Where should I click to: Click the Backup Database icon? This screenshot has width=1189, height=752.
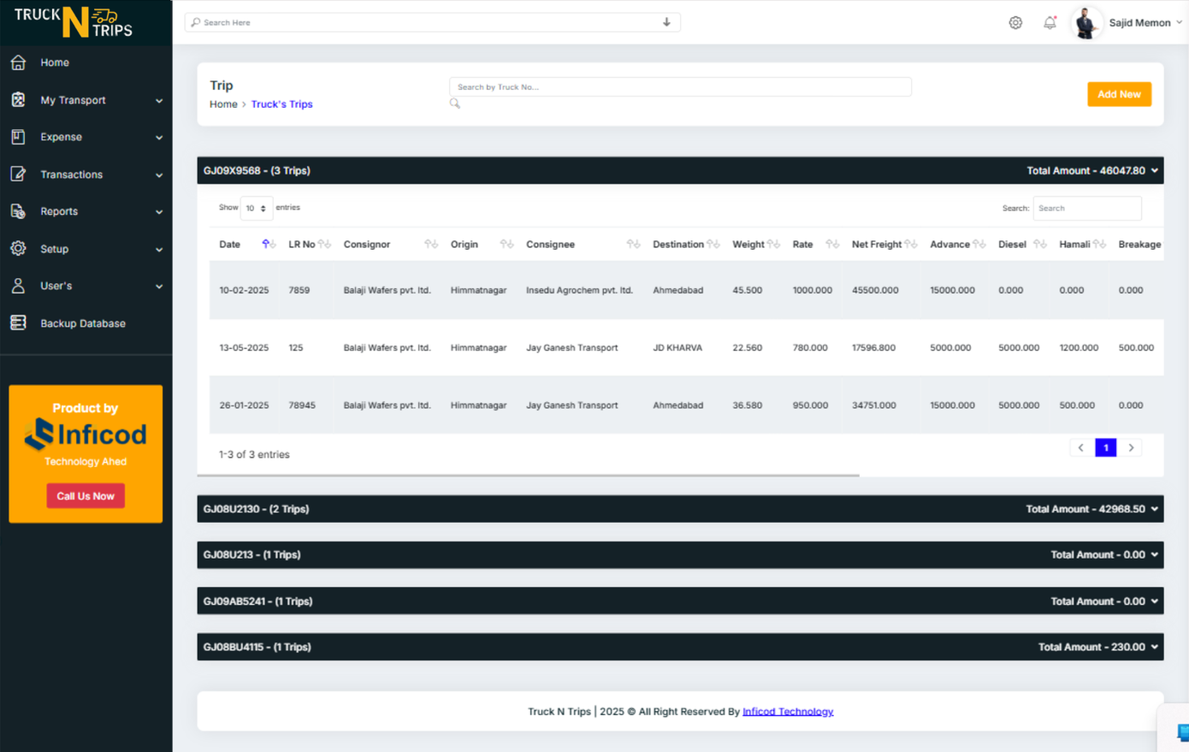17,323
